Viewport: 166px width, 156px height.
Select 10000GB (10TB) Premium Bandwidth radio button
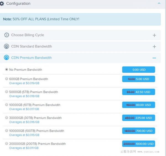pyautogui.click(x=7, y=105)
